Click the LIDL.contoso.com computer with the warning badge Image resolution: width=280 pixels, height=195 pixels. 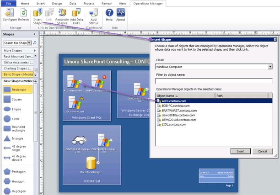tap(75, 102)
